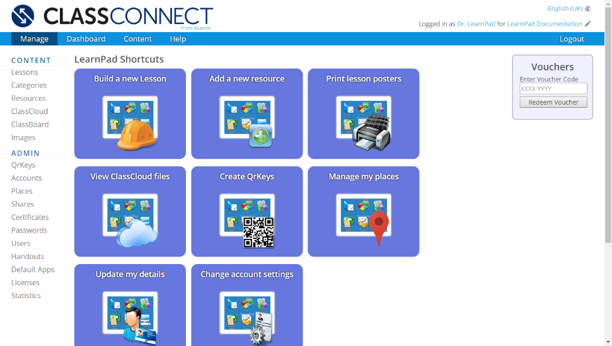
Task: Open Licenses under Admin
Action: 25,282
